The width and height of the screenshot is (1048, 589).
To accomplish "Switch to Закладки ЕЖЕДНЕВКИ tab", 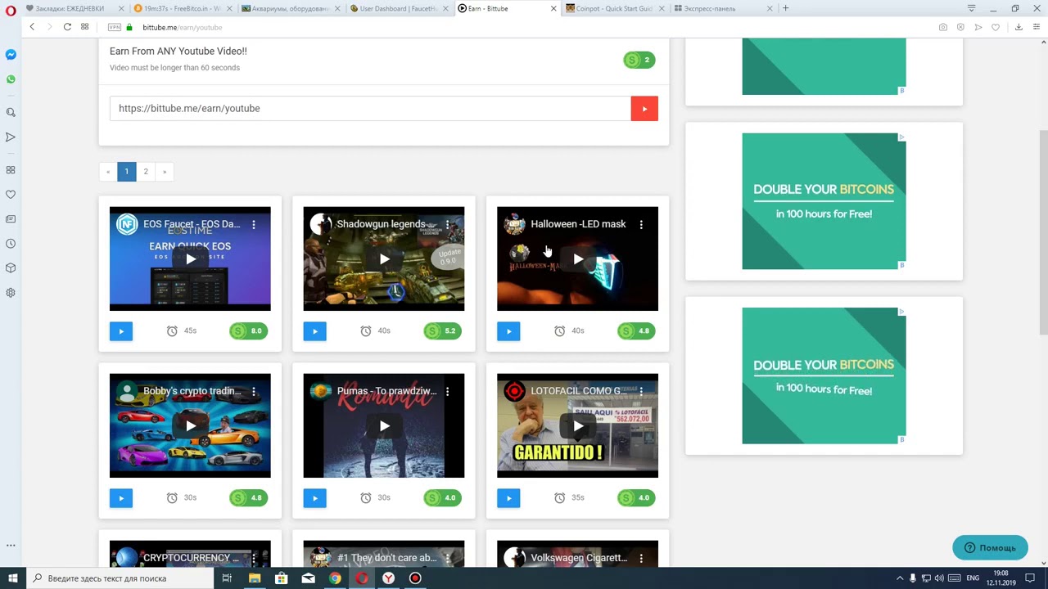I will point(74,8).
